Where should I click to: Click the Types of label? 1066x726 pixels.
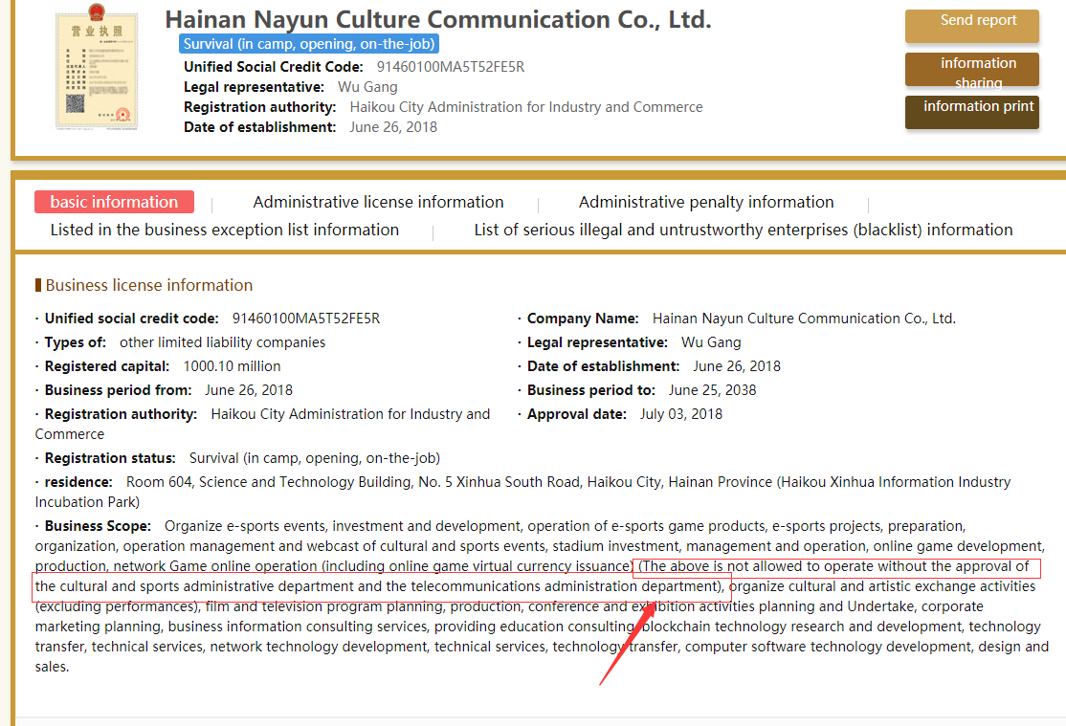pyautogui.click(x=76, y=341)
